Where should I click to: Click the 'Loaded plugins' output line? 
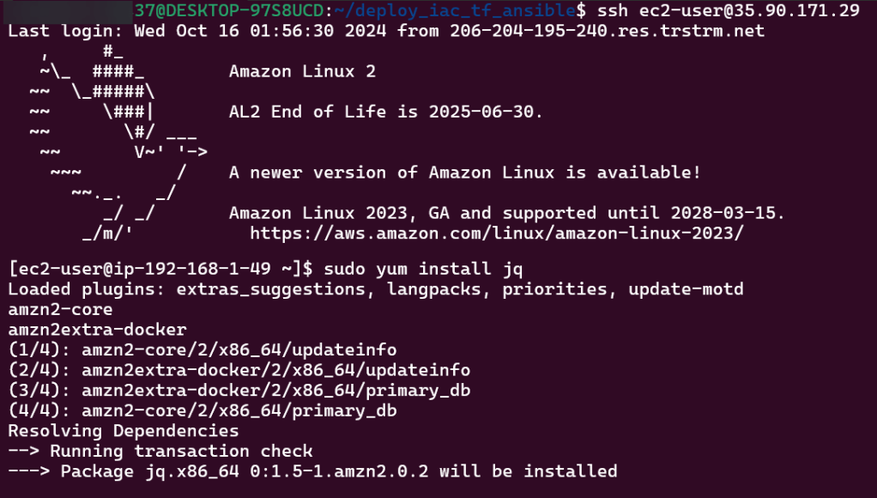click(375, 289)
